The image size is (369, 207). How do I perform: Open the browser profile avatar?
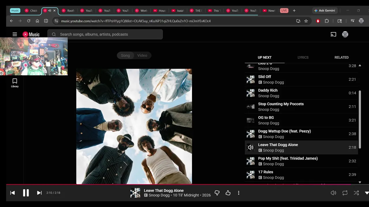pos(361,21)
